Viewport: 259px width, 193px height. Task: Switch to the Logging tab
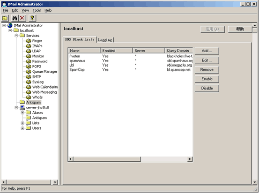[x=105, y=40]
